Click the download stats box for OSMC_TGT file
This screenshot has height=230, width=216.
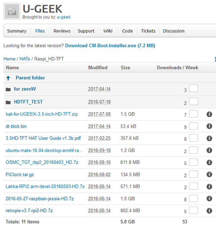click(x=194, y=162)
